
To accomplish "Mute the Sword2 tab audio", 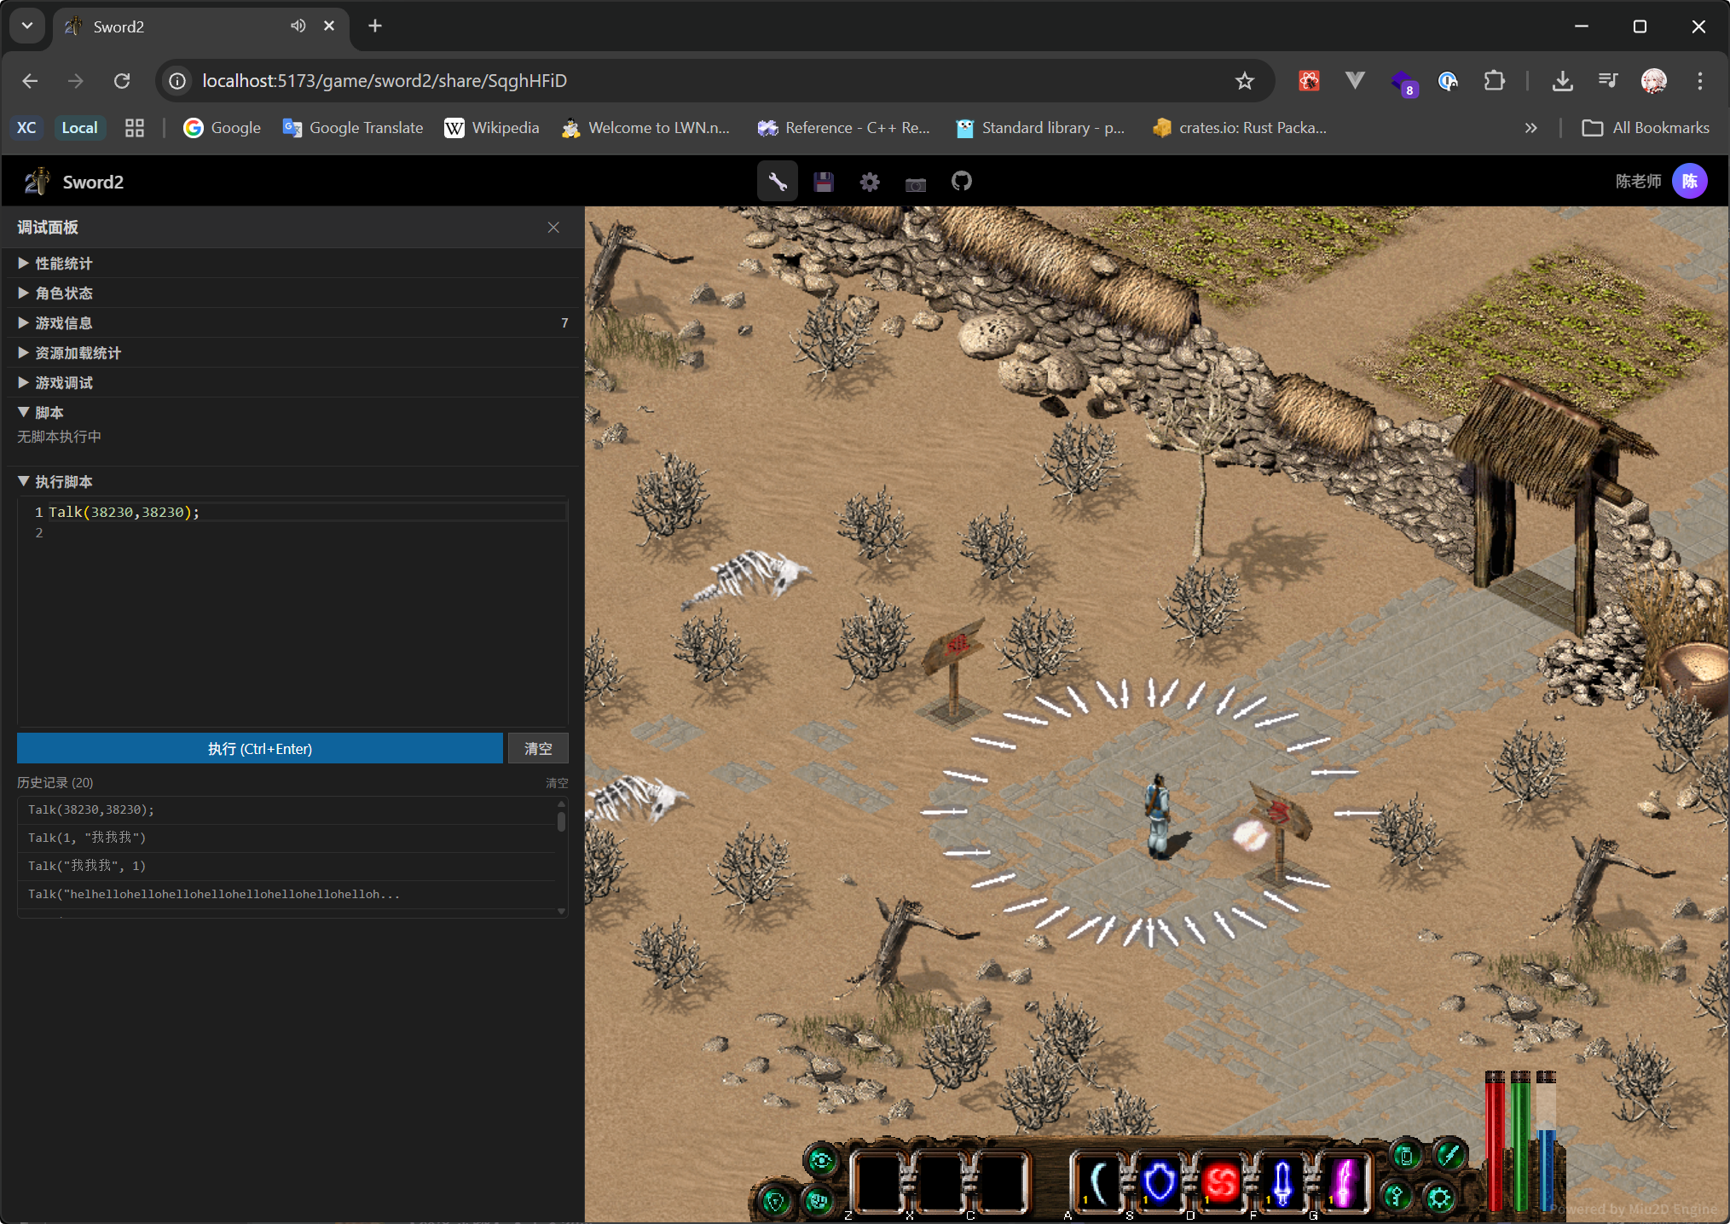I will pyautogui.click(x=298, y=26).
